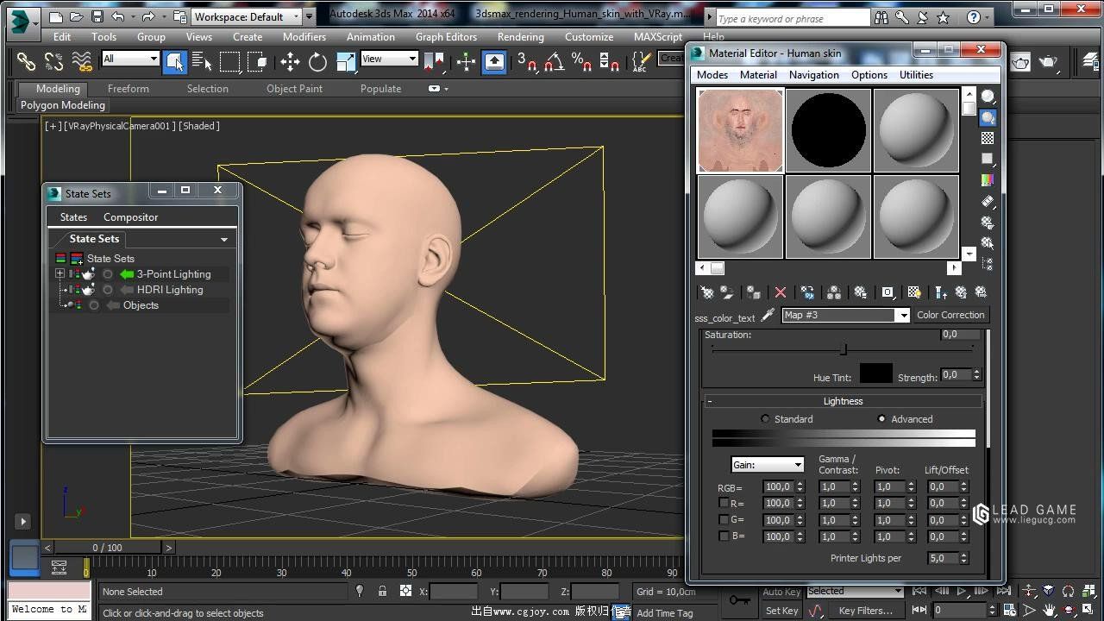Click the Video Color Check icon
The height and width of the screenshot is (621, 1104).
coord(988,180)
